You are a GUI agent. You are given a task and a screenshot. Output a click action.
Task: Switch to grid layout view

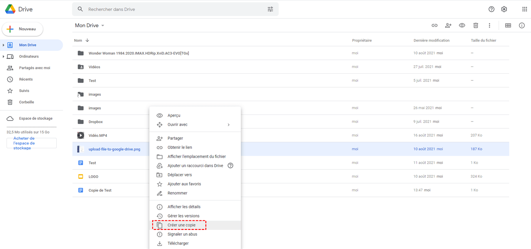[x=508, y=25]
